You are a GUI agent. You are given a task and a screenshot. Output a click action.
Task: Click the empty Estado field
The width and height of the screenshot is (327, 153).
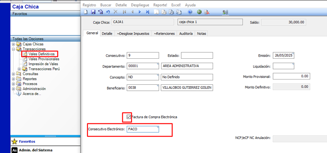[197, 56]
